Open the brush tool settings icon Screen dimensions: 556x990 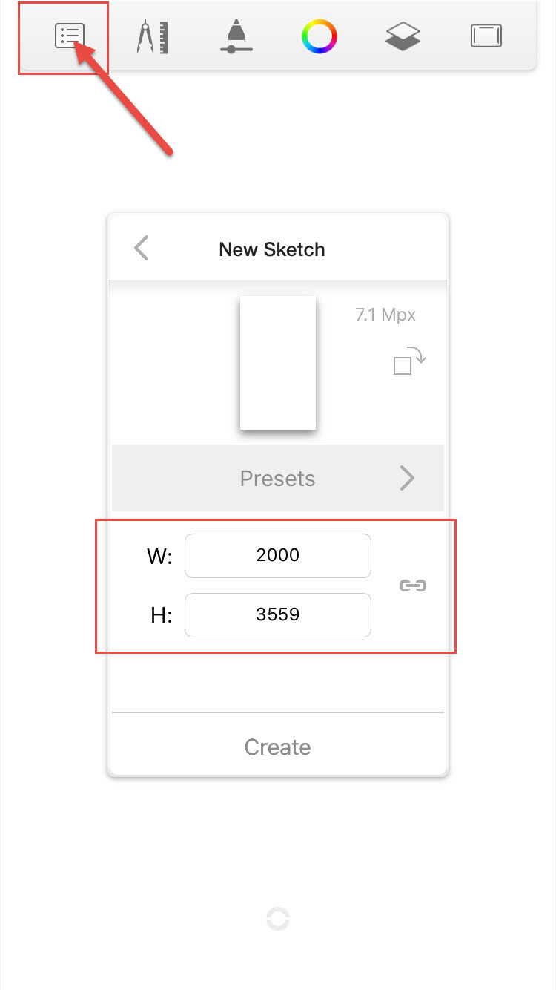click(x=236, y=36)
